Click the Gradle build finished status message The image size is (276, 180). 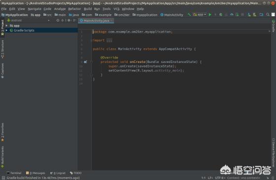(43, 178)
